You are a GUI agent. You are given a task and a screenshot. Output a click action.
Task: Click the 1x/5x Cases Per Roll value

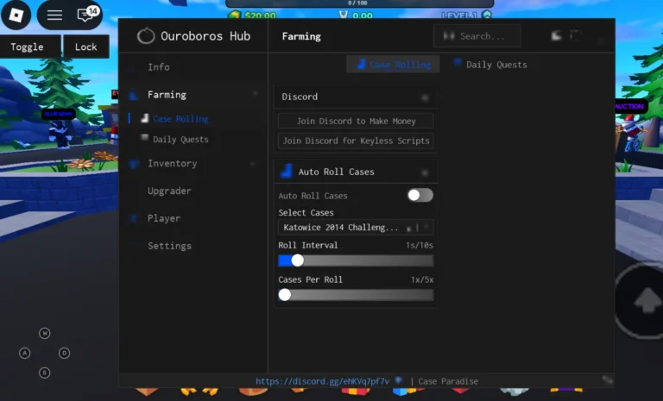pyautogui.click(x=422, y=279)
